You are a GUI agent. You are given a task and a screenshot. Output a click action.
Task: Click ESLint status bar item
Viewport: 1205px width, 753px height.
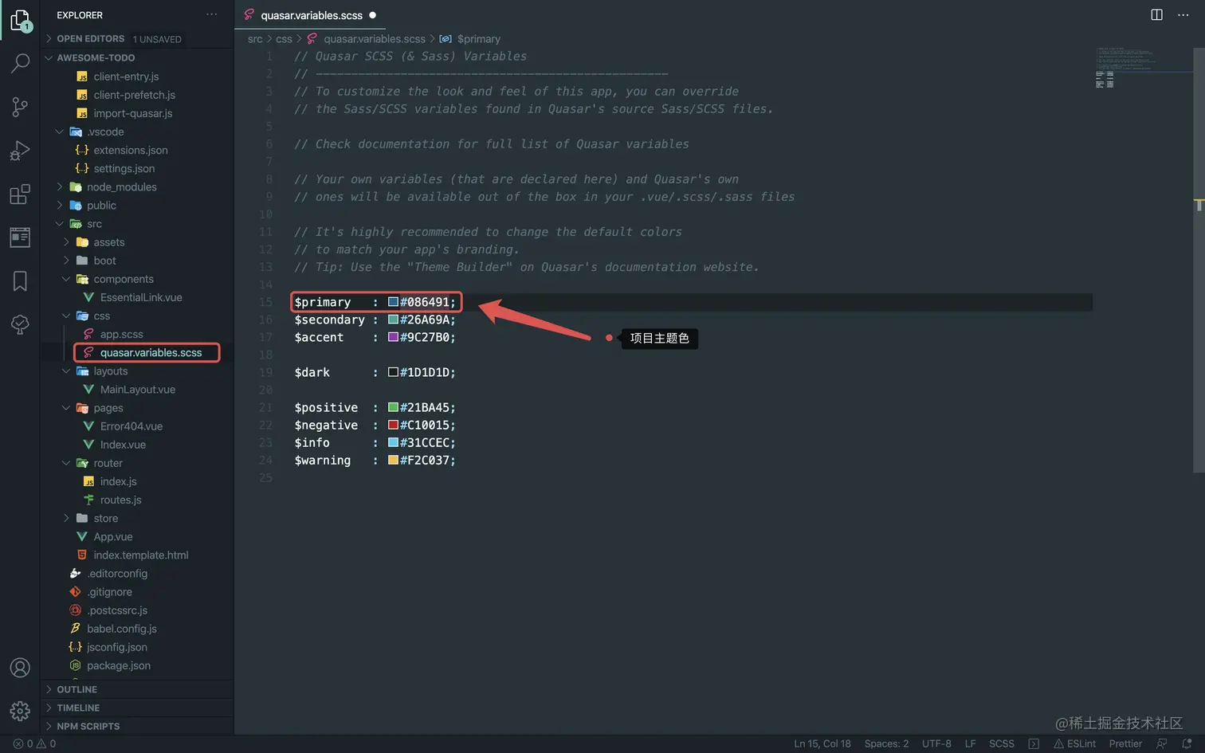click(x=1074, y=743)
